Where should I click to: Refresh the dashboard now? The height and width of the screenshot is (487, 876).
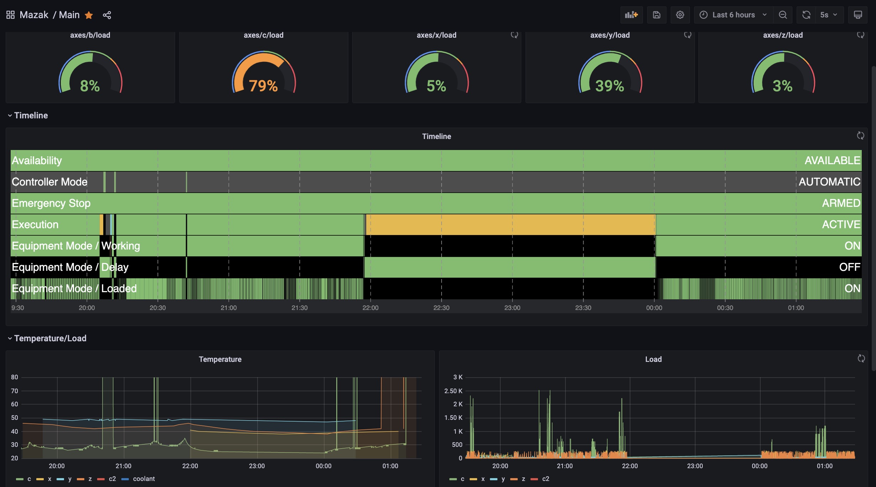coord(806,15)
